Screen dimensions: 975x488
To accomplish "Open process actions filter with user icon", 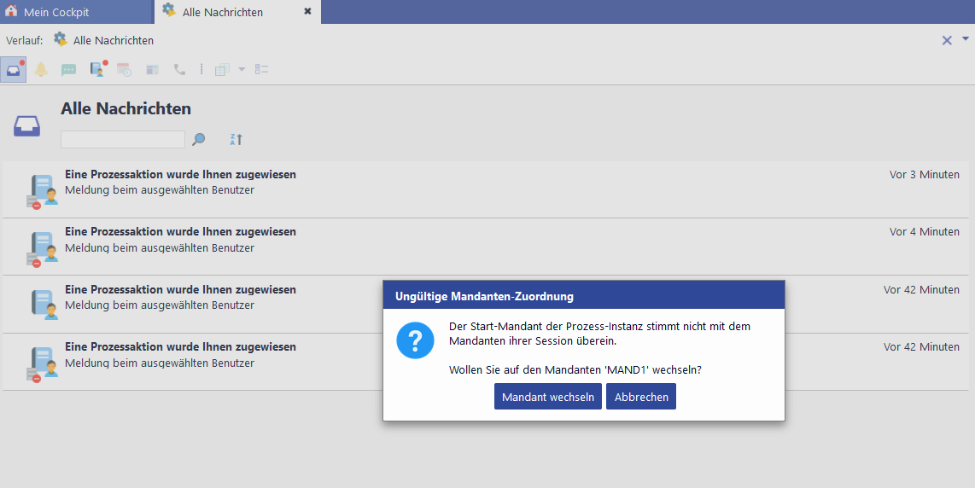I will 97,70.
